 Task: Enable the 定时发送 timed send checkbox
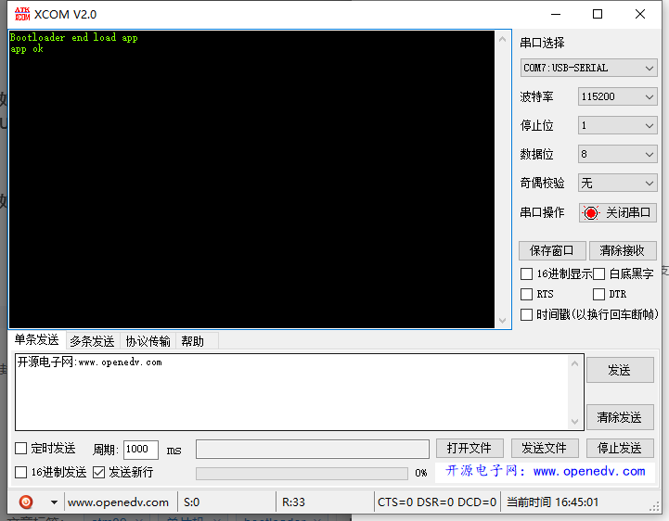[21, 448]
